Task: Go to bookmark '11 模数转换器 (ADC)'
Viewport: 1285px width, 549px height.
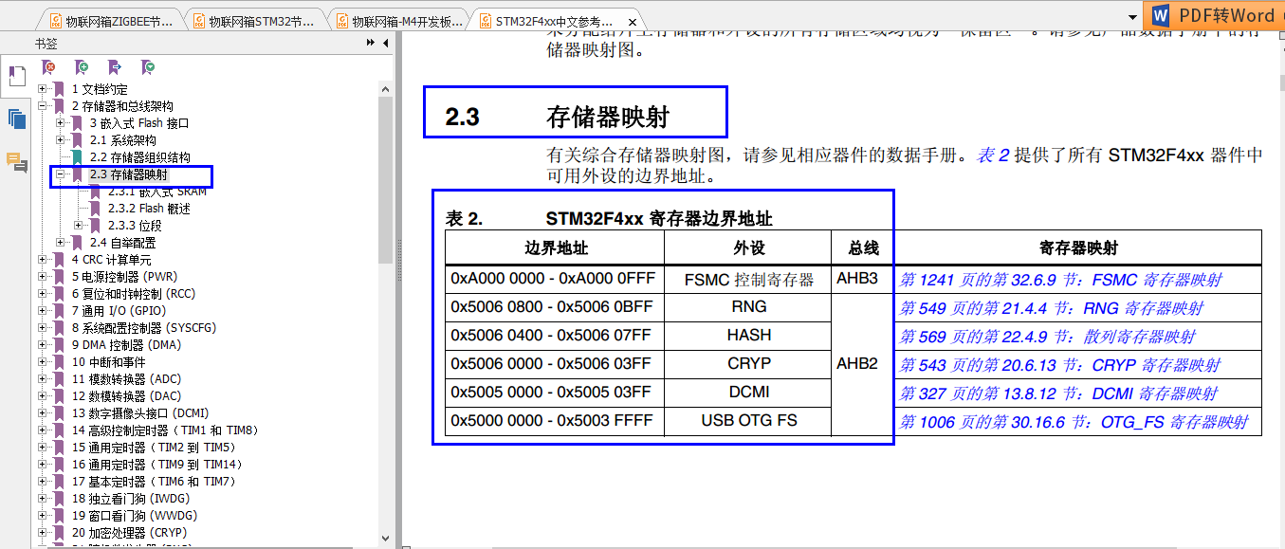Action: pos(126,378)
